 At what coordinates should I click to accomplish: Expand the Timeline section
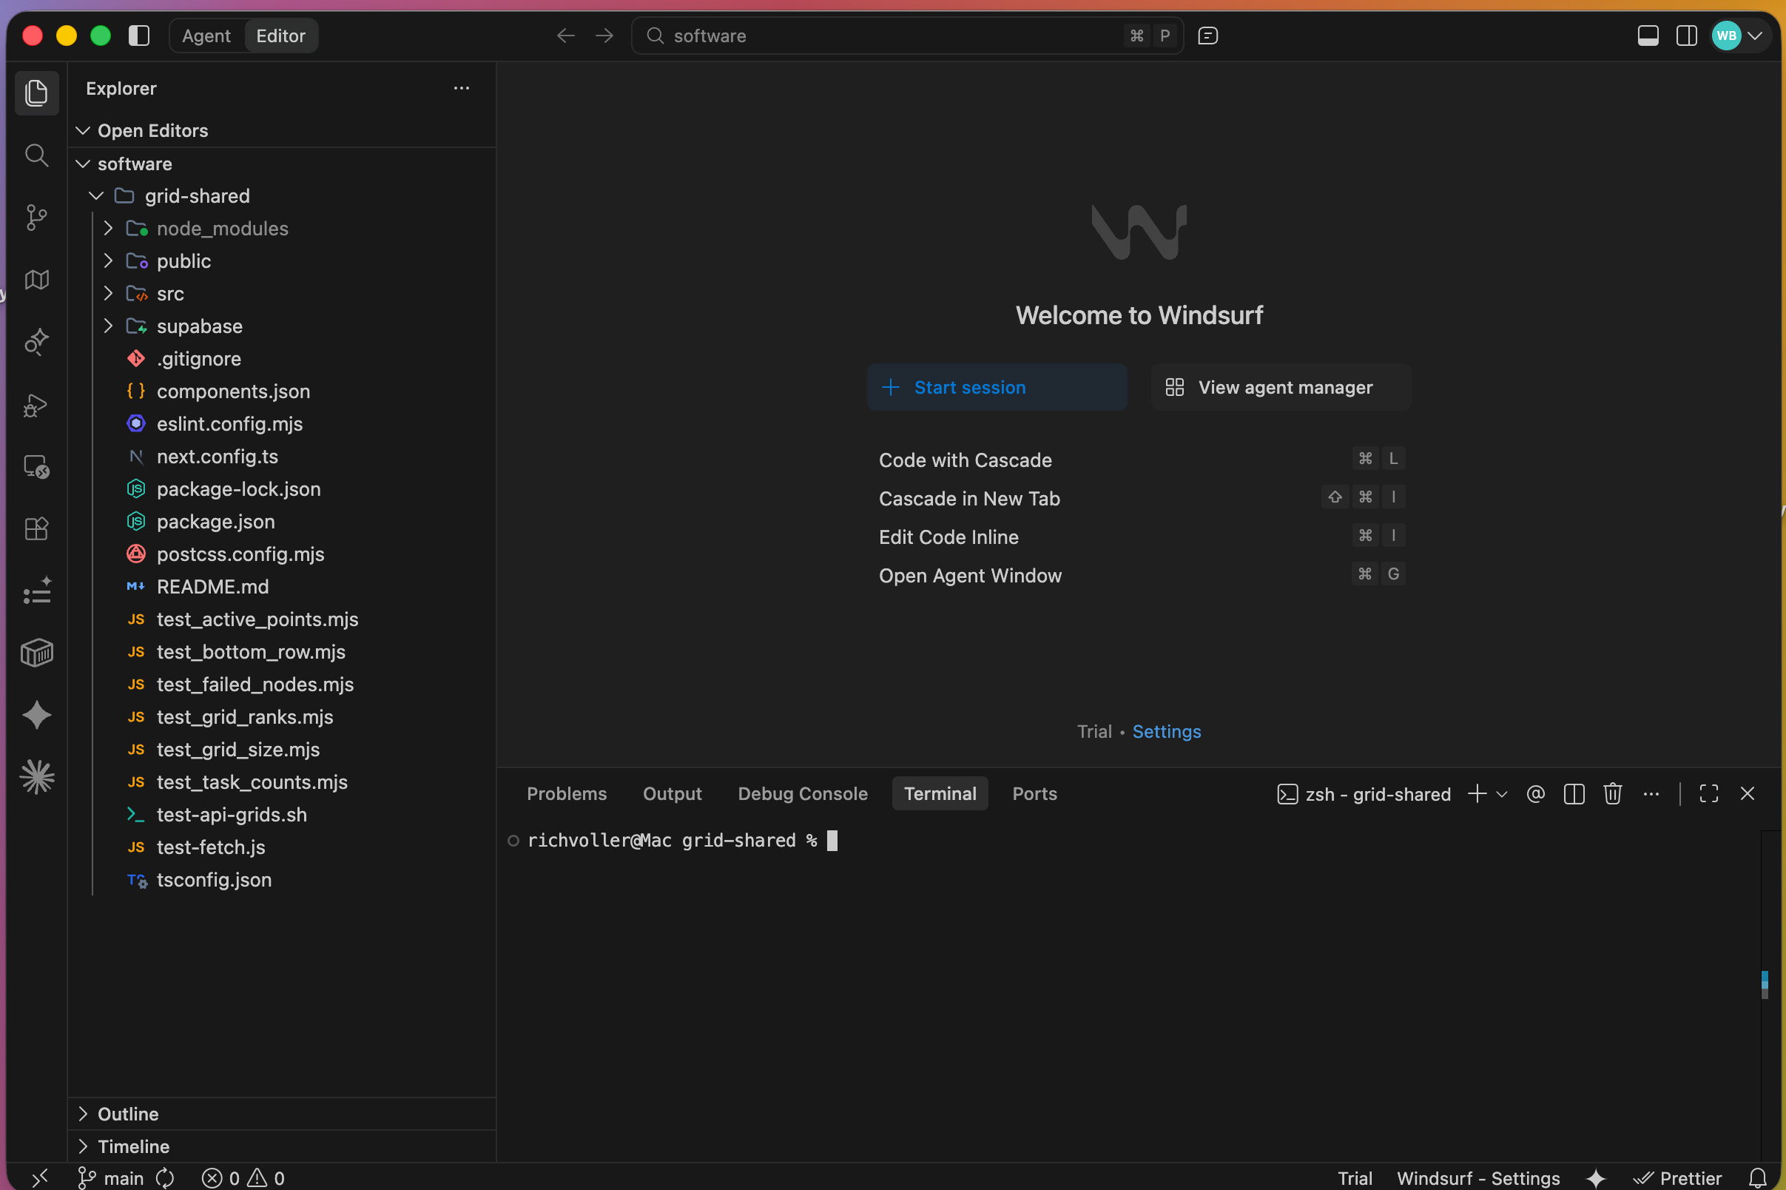click(x=84, y=1147)
